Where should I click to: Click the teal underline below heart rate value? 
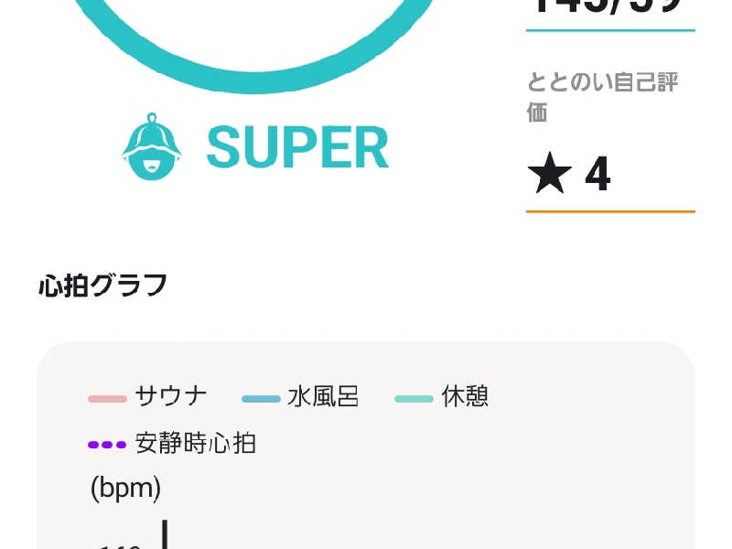pyautogui.click(x=610, y=30)
